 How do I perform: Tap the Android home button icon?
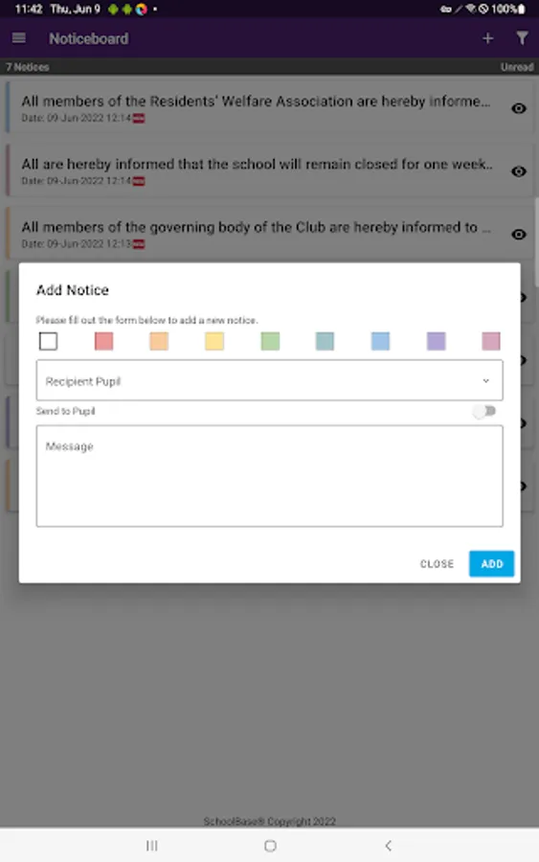point(270,846)
